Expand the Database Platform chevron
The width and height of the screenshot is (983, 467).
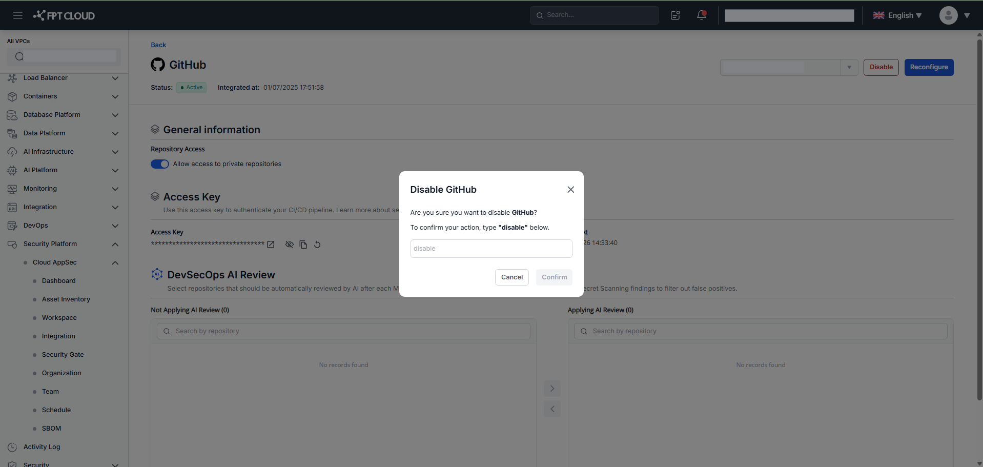115,115
